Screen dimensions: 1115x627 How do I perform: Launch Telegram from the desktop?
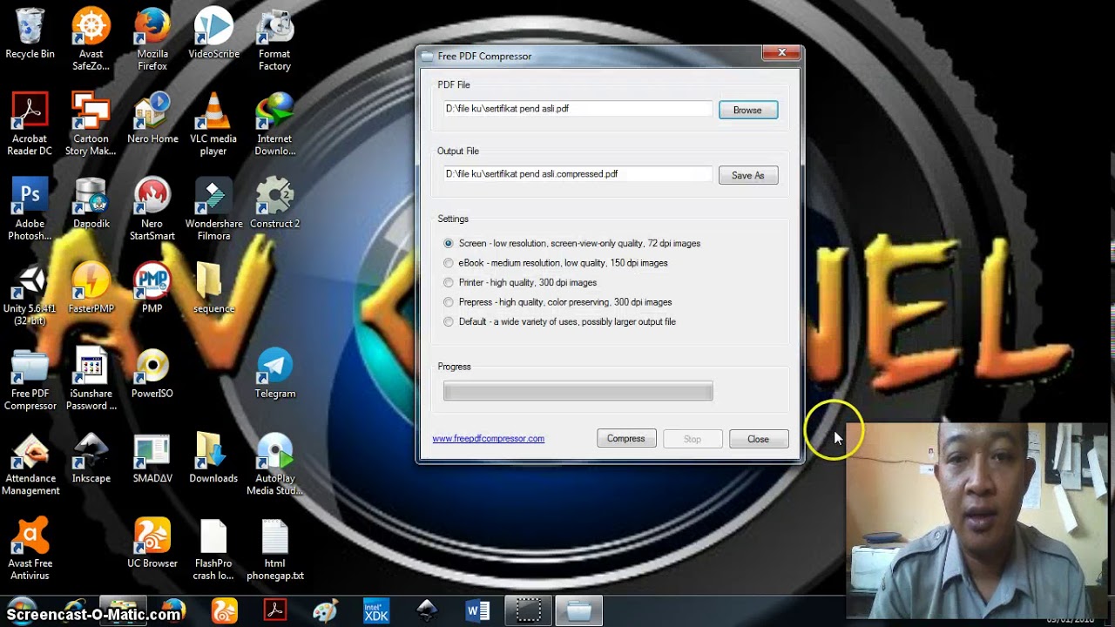click(x=274, y=374)
